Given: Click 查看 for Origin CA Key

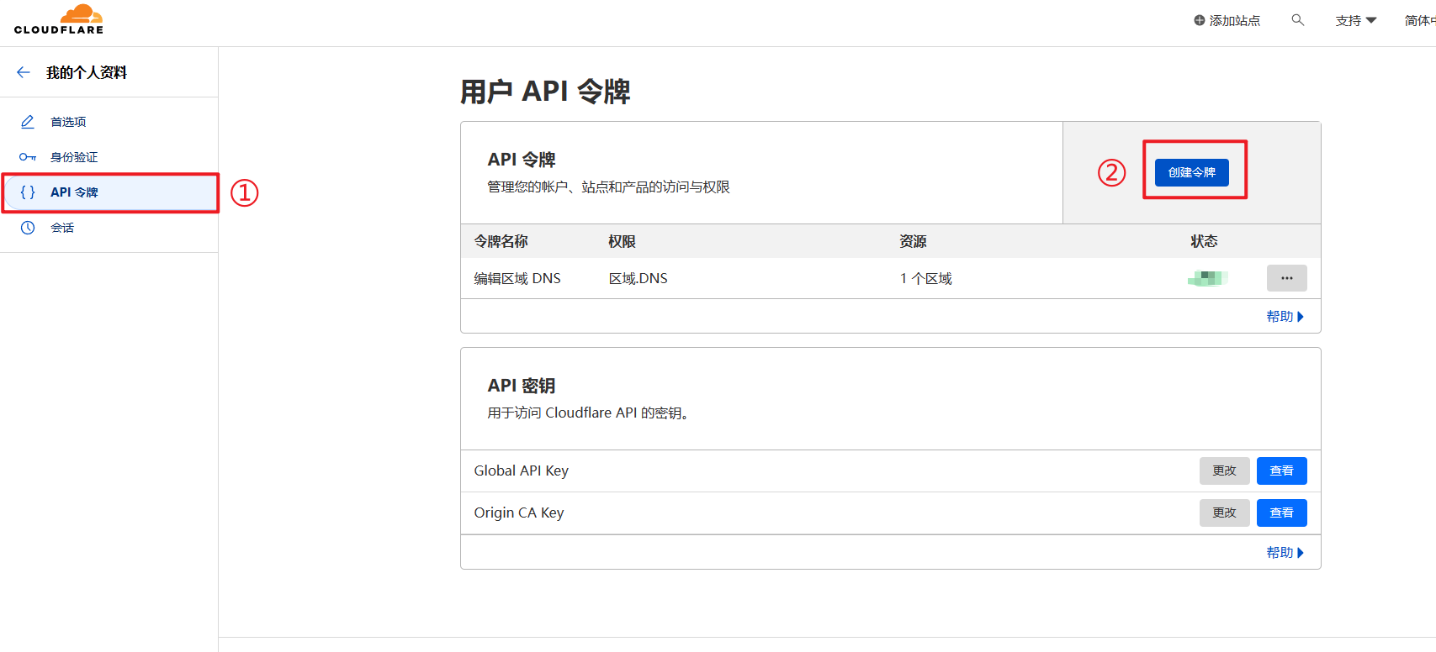Looking at the screenshot, I should tap(1282, 513).
